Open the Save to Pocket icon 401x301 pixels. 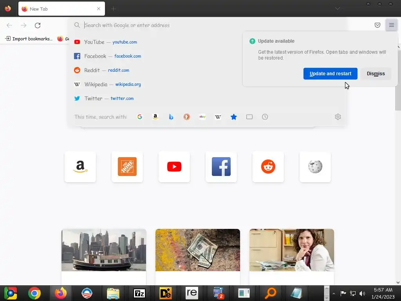coord(377,25)
